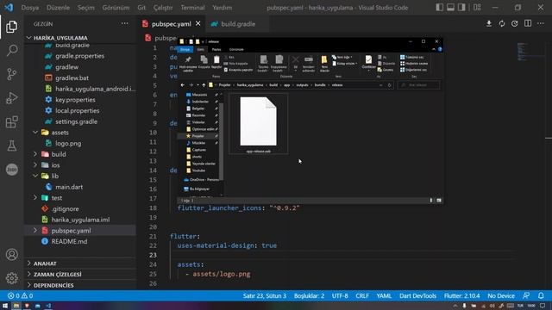Image resolution: width=552 pixels, height=310 pixels.
Task: Change YAML language mode
Action: point(384,296)
